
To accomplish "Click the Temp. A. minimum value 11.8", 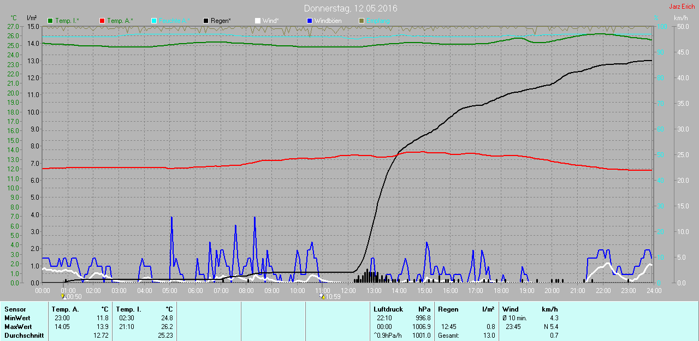I will (102, 318).
